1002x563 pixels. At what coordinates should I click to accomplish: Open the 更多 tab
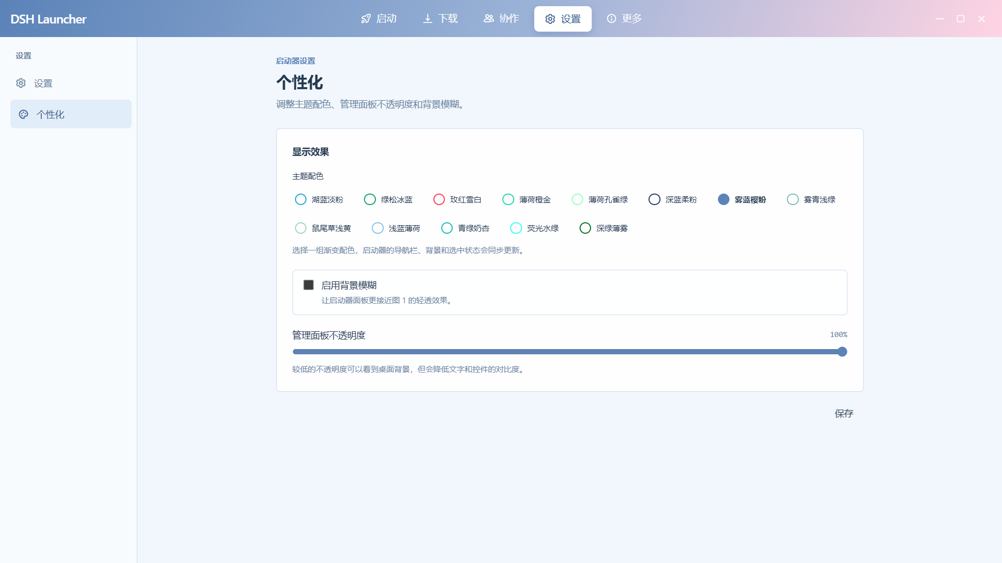click(624, 19)
